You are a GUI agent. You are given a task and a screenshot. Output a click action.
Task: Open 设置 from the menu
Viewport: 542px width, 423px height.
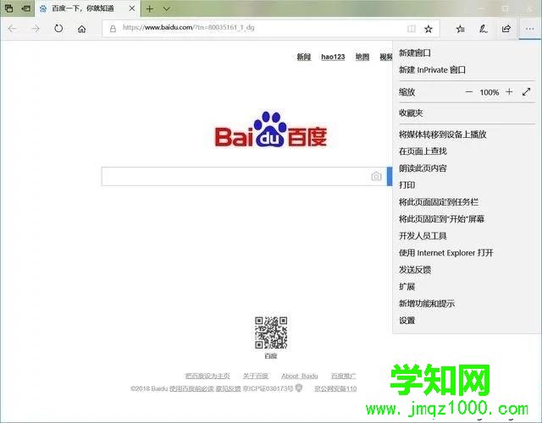pos(406,321)
